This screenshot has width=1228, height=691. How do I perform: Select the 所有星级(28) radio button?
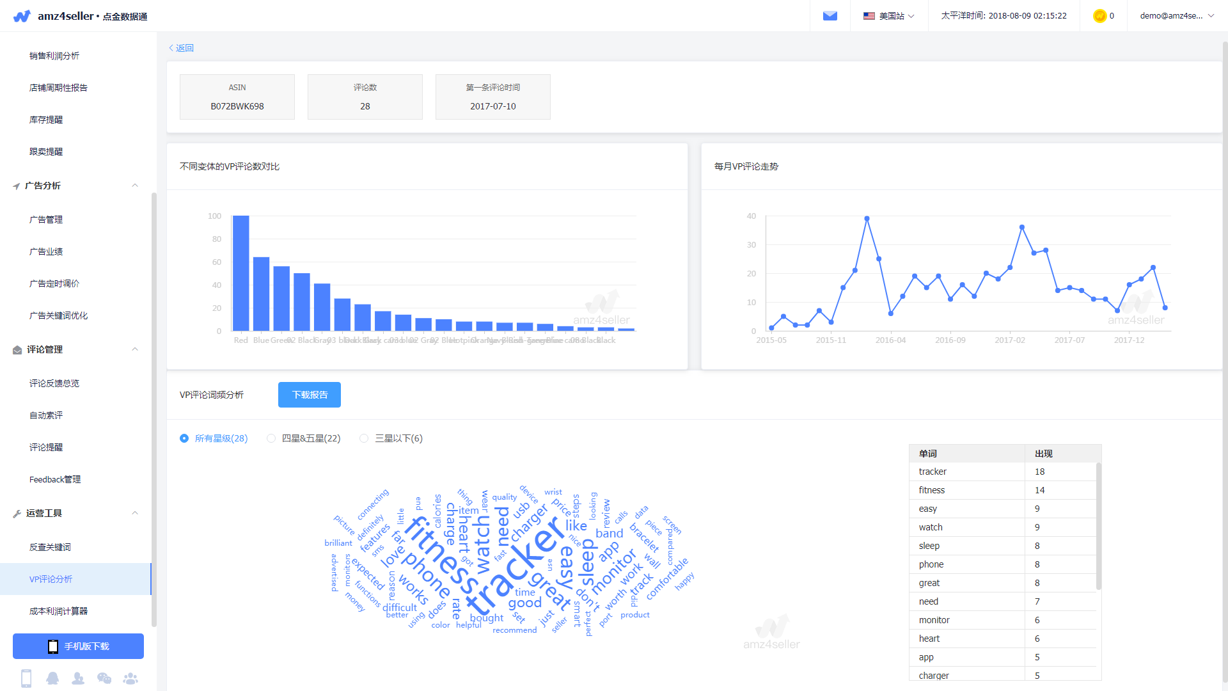pyautogui.click(x=184, y=438)
